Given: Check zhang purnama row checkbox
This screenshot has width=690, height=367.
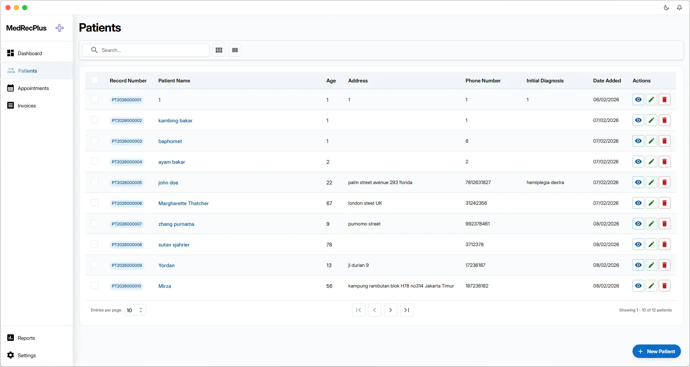Looking at the screenshot, I should click(x=95, y=223).
